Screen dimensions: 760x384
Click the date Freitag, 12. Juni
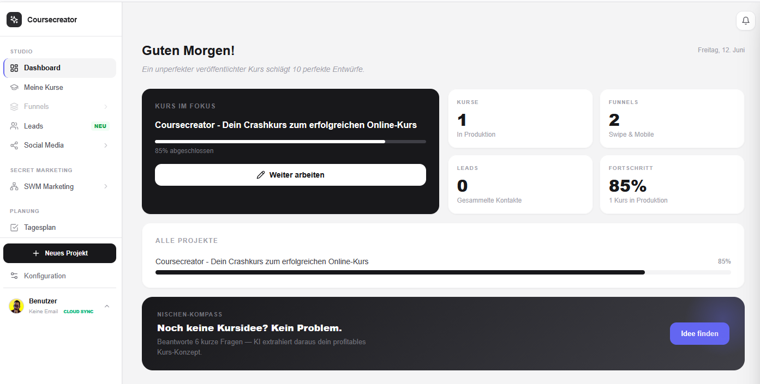click(x=721, y=50)
